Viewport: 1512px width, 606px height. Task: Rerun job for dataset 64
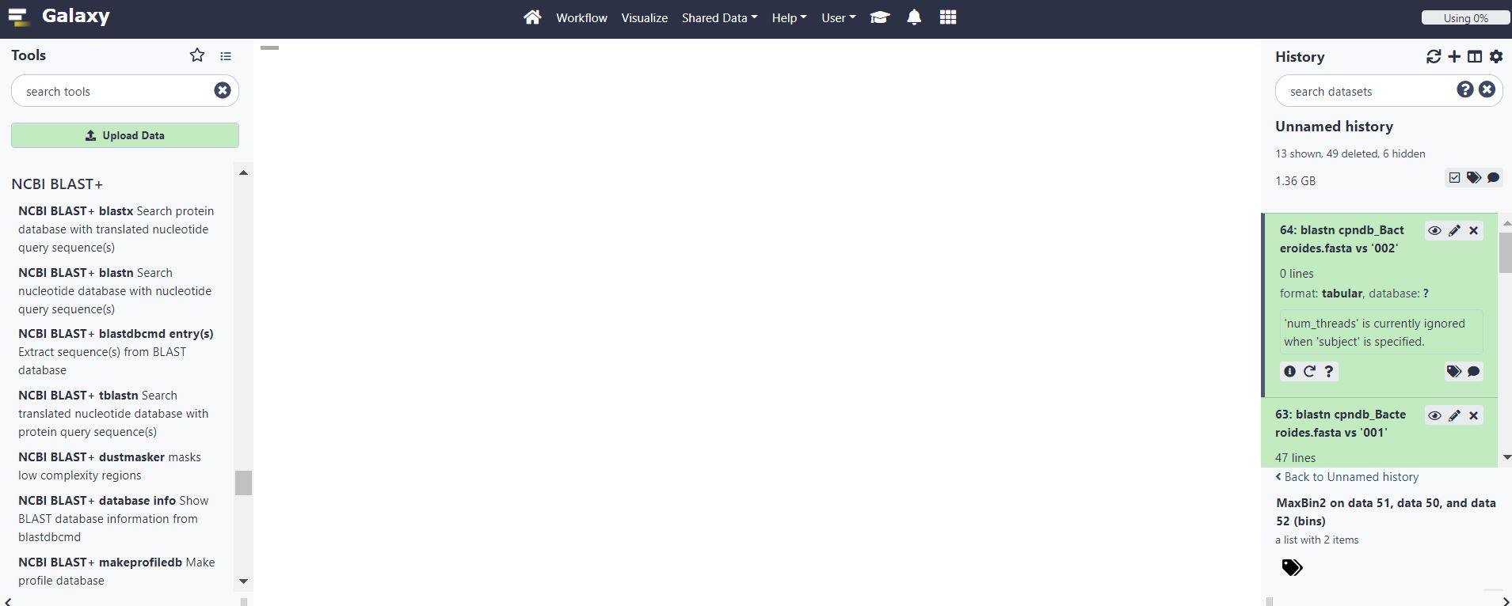pyautogui.click(x=1309, y=372)
